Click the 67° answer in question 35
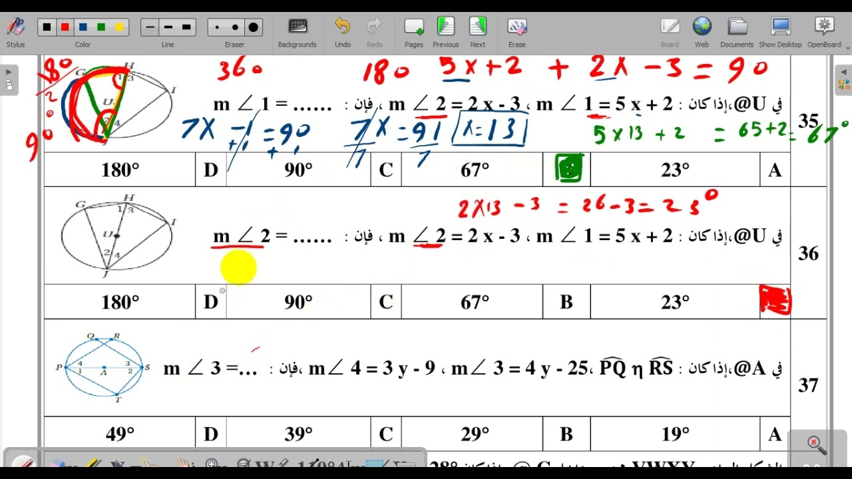Viewport: 852px width, 479px height. click(475, 170)
